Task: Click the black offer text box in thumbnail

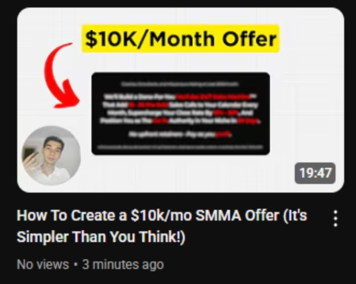Action: click(x=180, y=114)
